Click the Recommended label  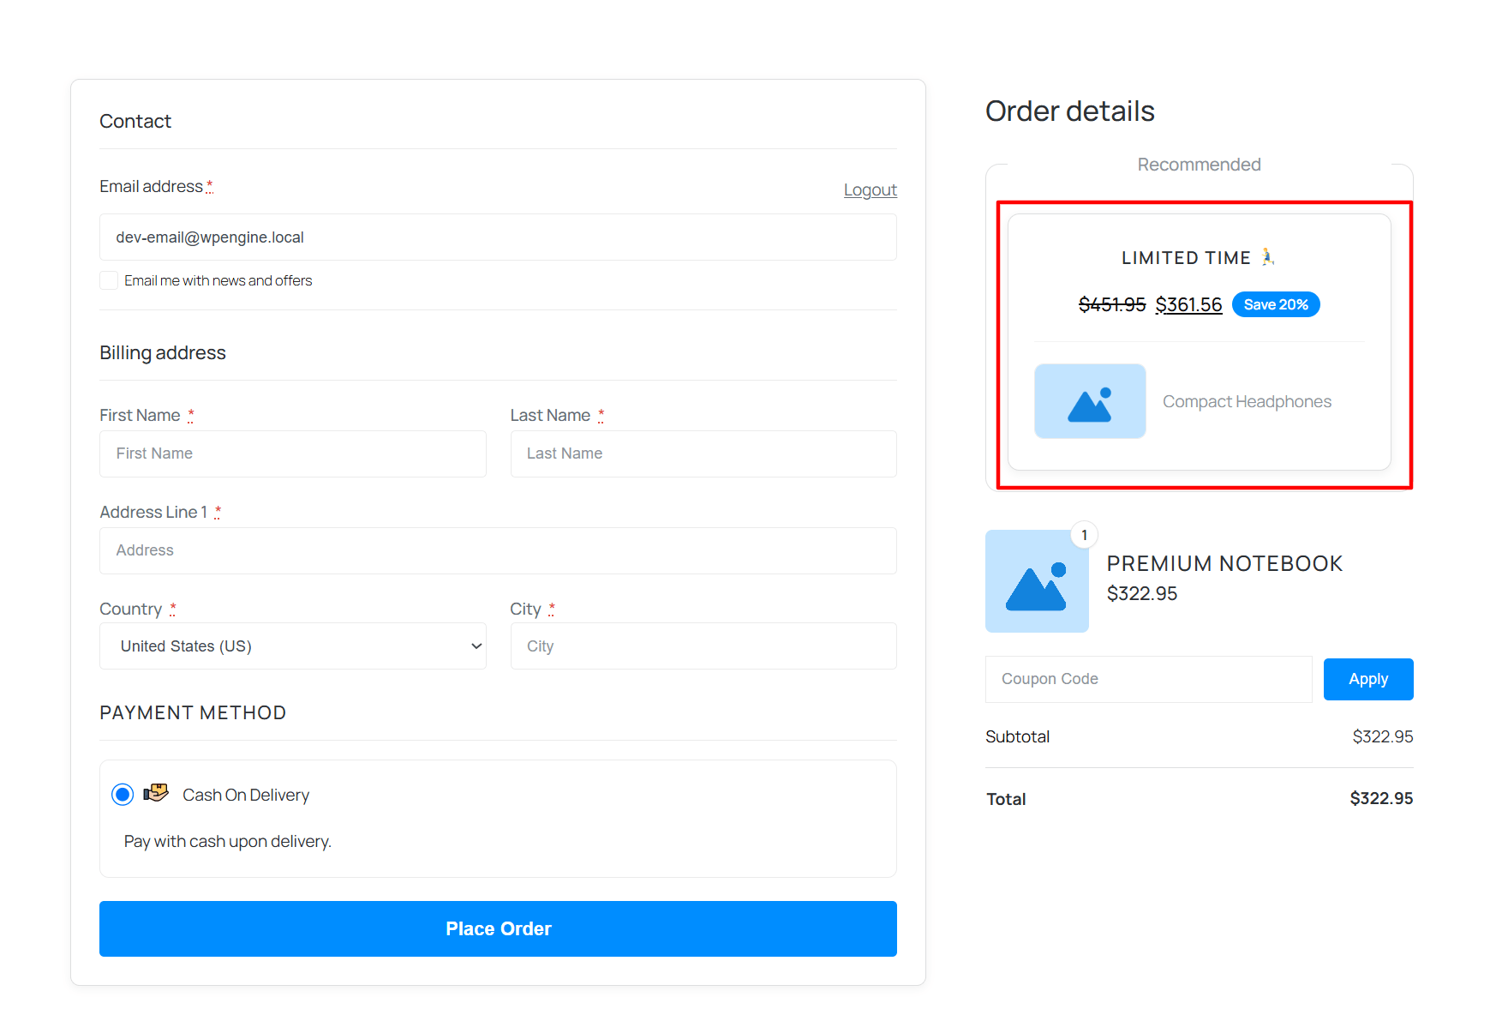pos(1199,164)
